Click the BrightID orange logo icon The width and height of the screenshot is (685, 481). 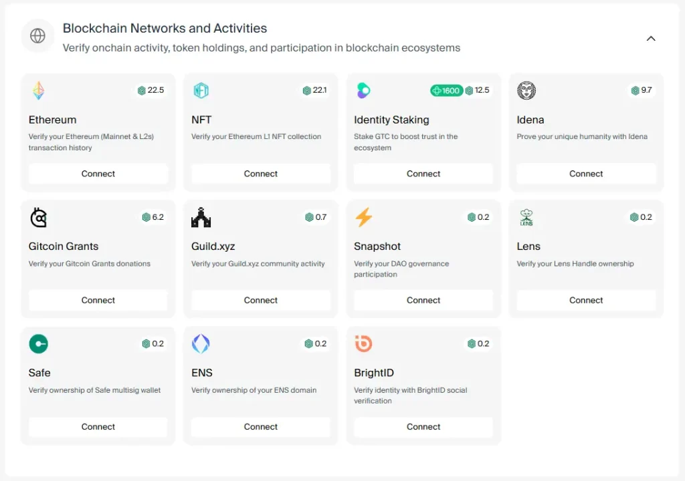point(363,344)
